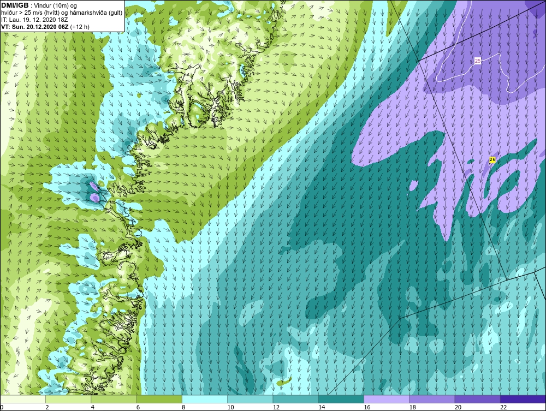Click the darkest purple swatch above 22

tap(523, 399)
